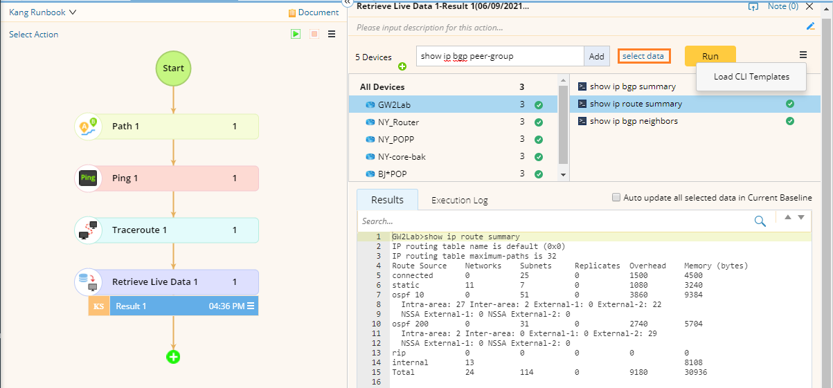The image size is (833, 388).
Task: Click the select data link
Action: pyautogui.click(x=643, y=56)
